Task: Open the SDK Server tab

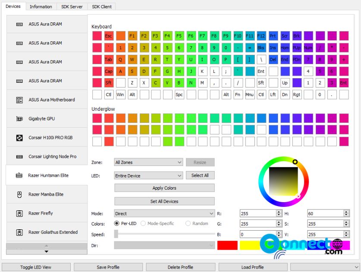Action: [x=72, y=6]
